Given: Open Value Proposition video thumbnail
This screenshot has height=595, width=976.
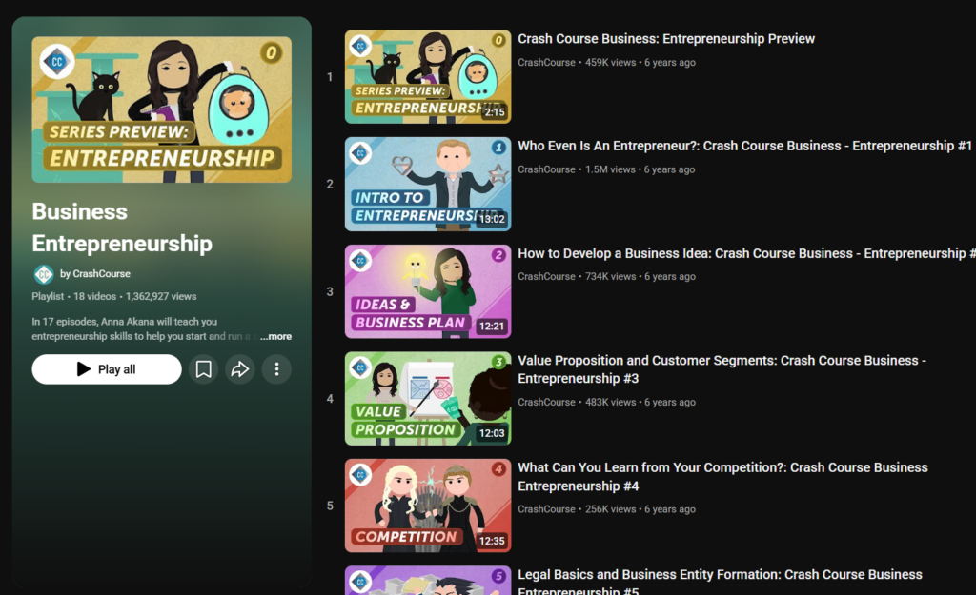Looking at the screenshot, I should coord(428,399).
